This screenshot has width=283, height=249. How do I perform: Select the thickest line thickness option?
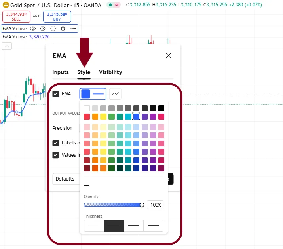[153, 226]
